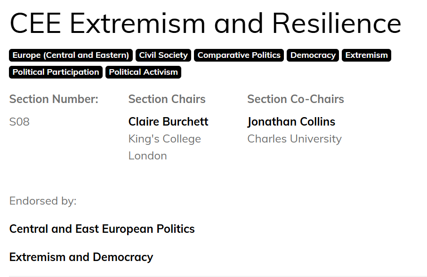
Task: Open Claire Burchett's profile link
Action: coord(168,122)
